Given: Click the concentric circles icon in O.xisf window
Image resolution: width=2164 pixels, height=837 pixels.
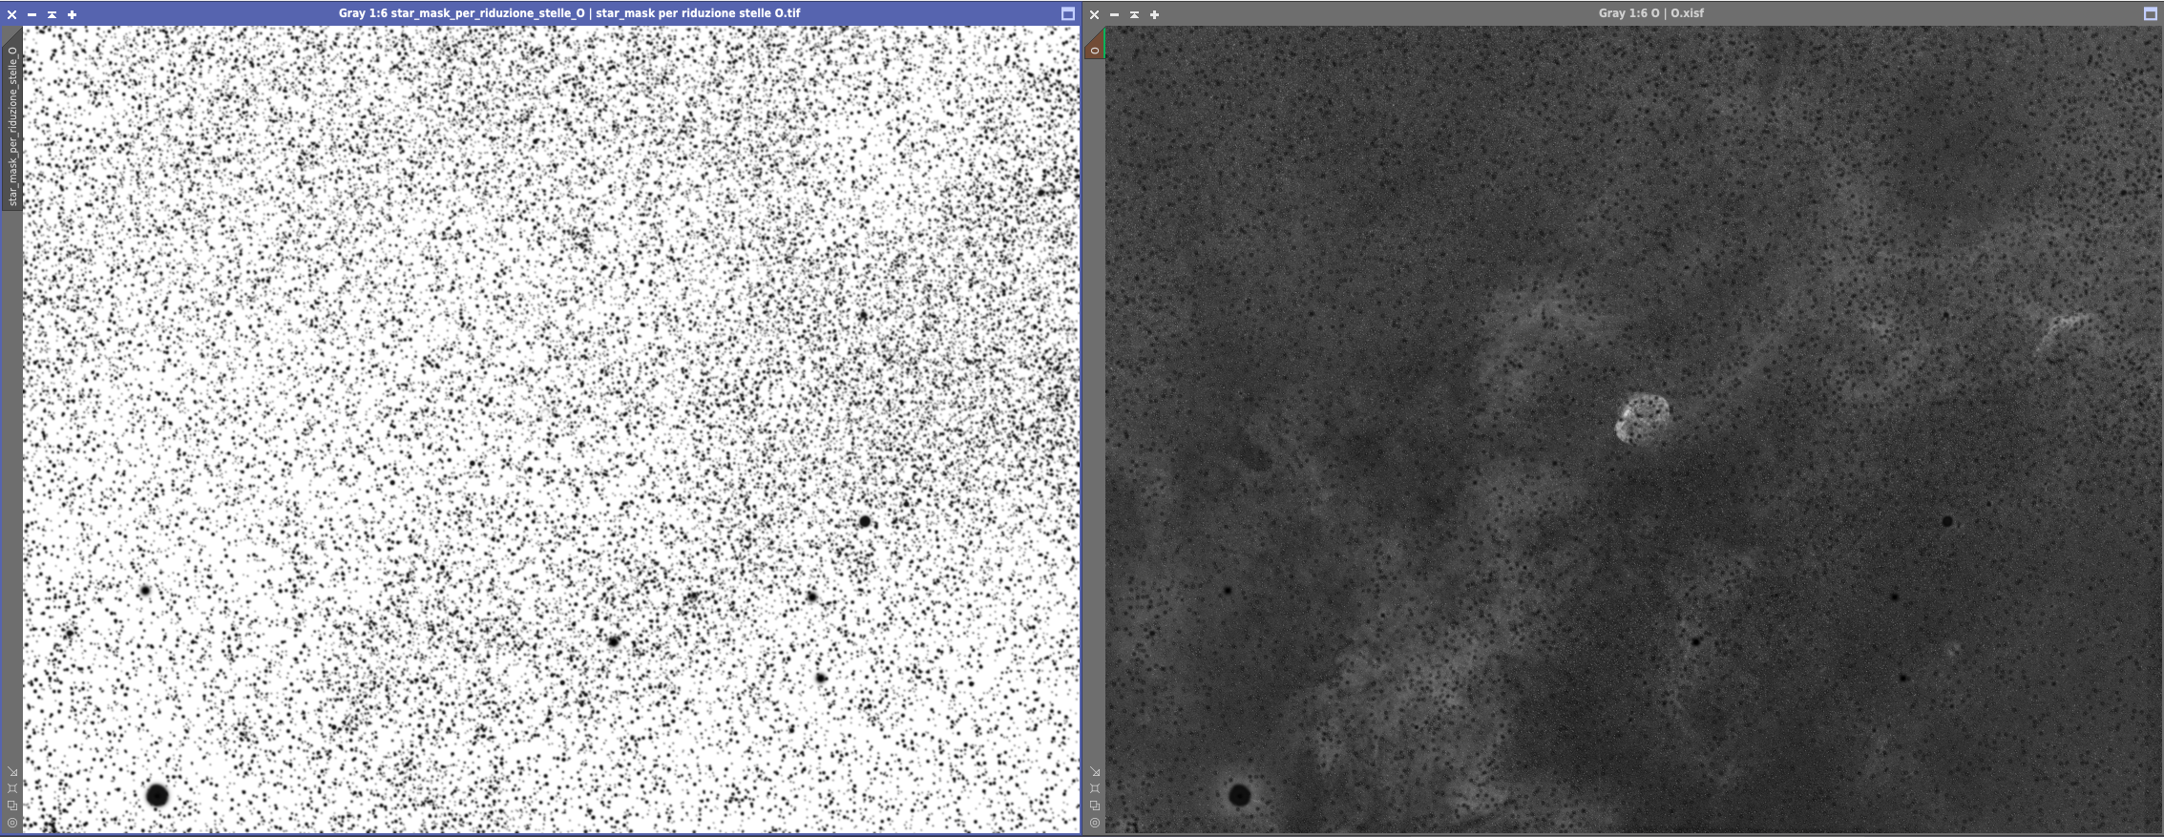Looking at the screenshot, I should click(1095, 823).
